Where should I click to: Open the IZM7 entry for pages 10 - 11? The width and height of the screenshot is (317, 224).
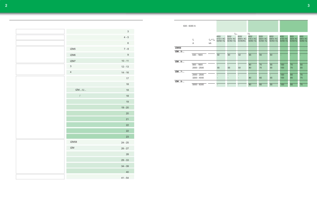coord(100,61)
